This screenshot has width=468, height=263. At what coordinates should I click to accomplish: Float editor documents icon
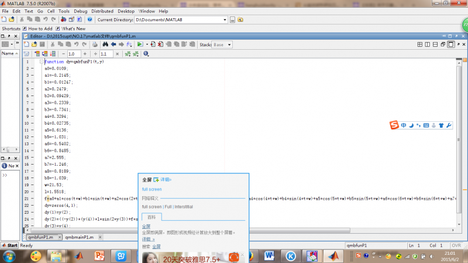pyautogui.click(x=443, y=45)
